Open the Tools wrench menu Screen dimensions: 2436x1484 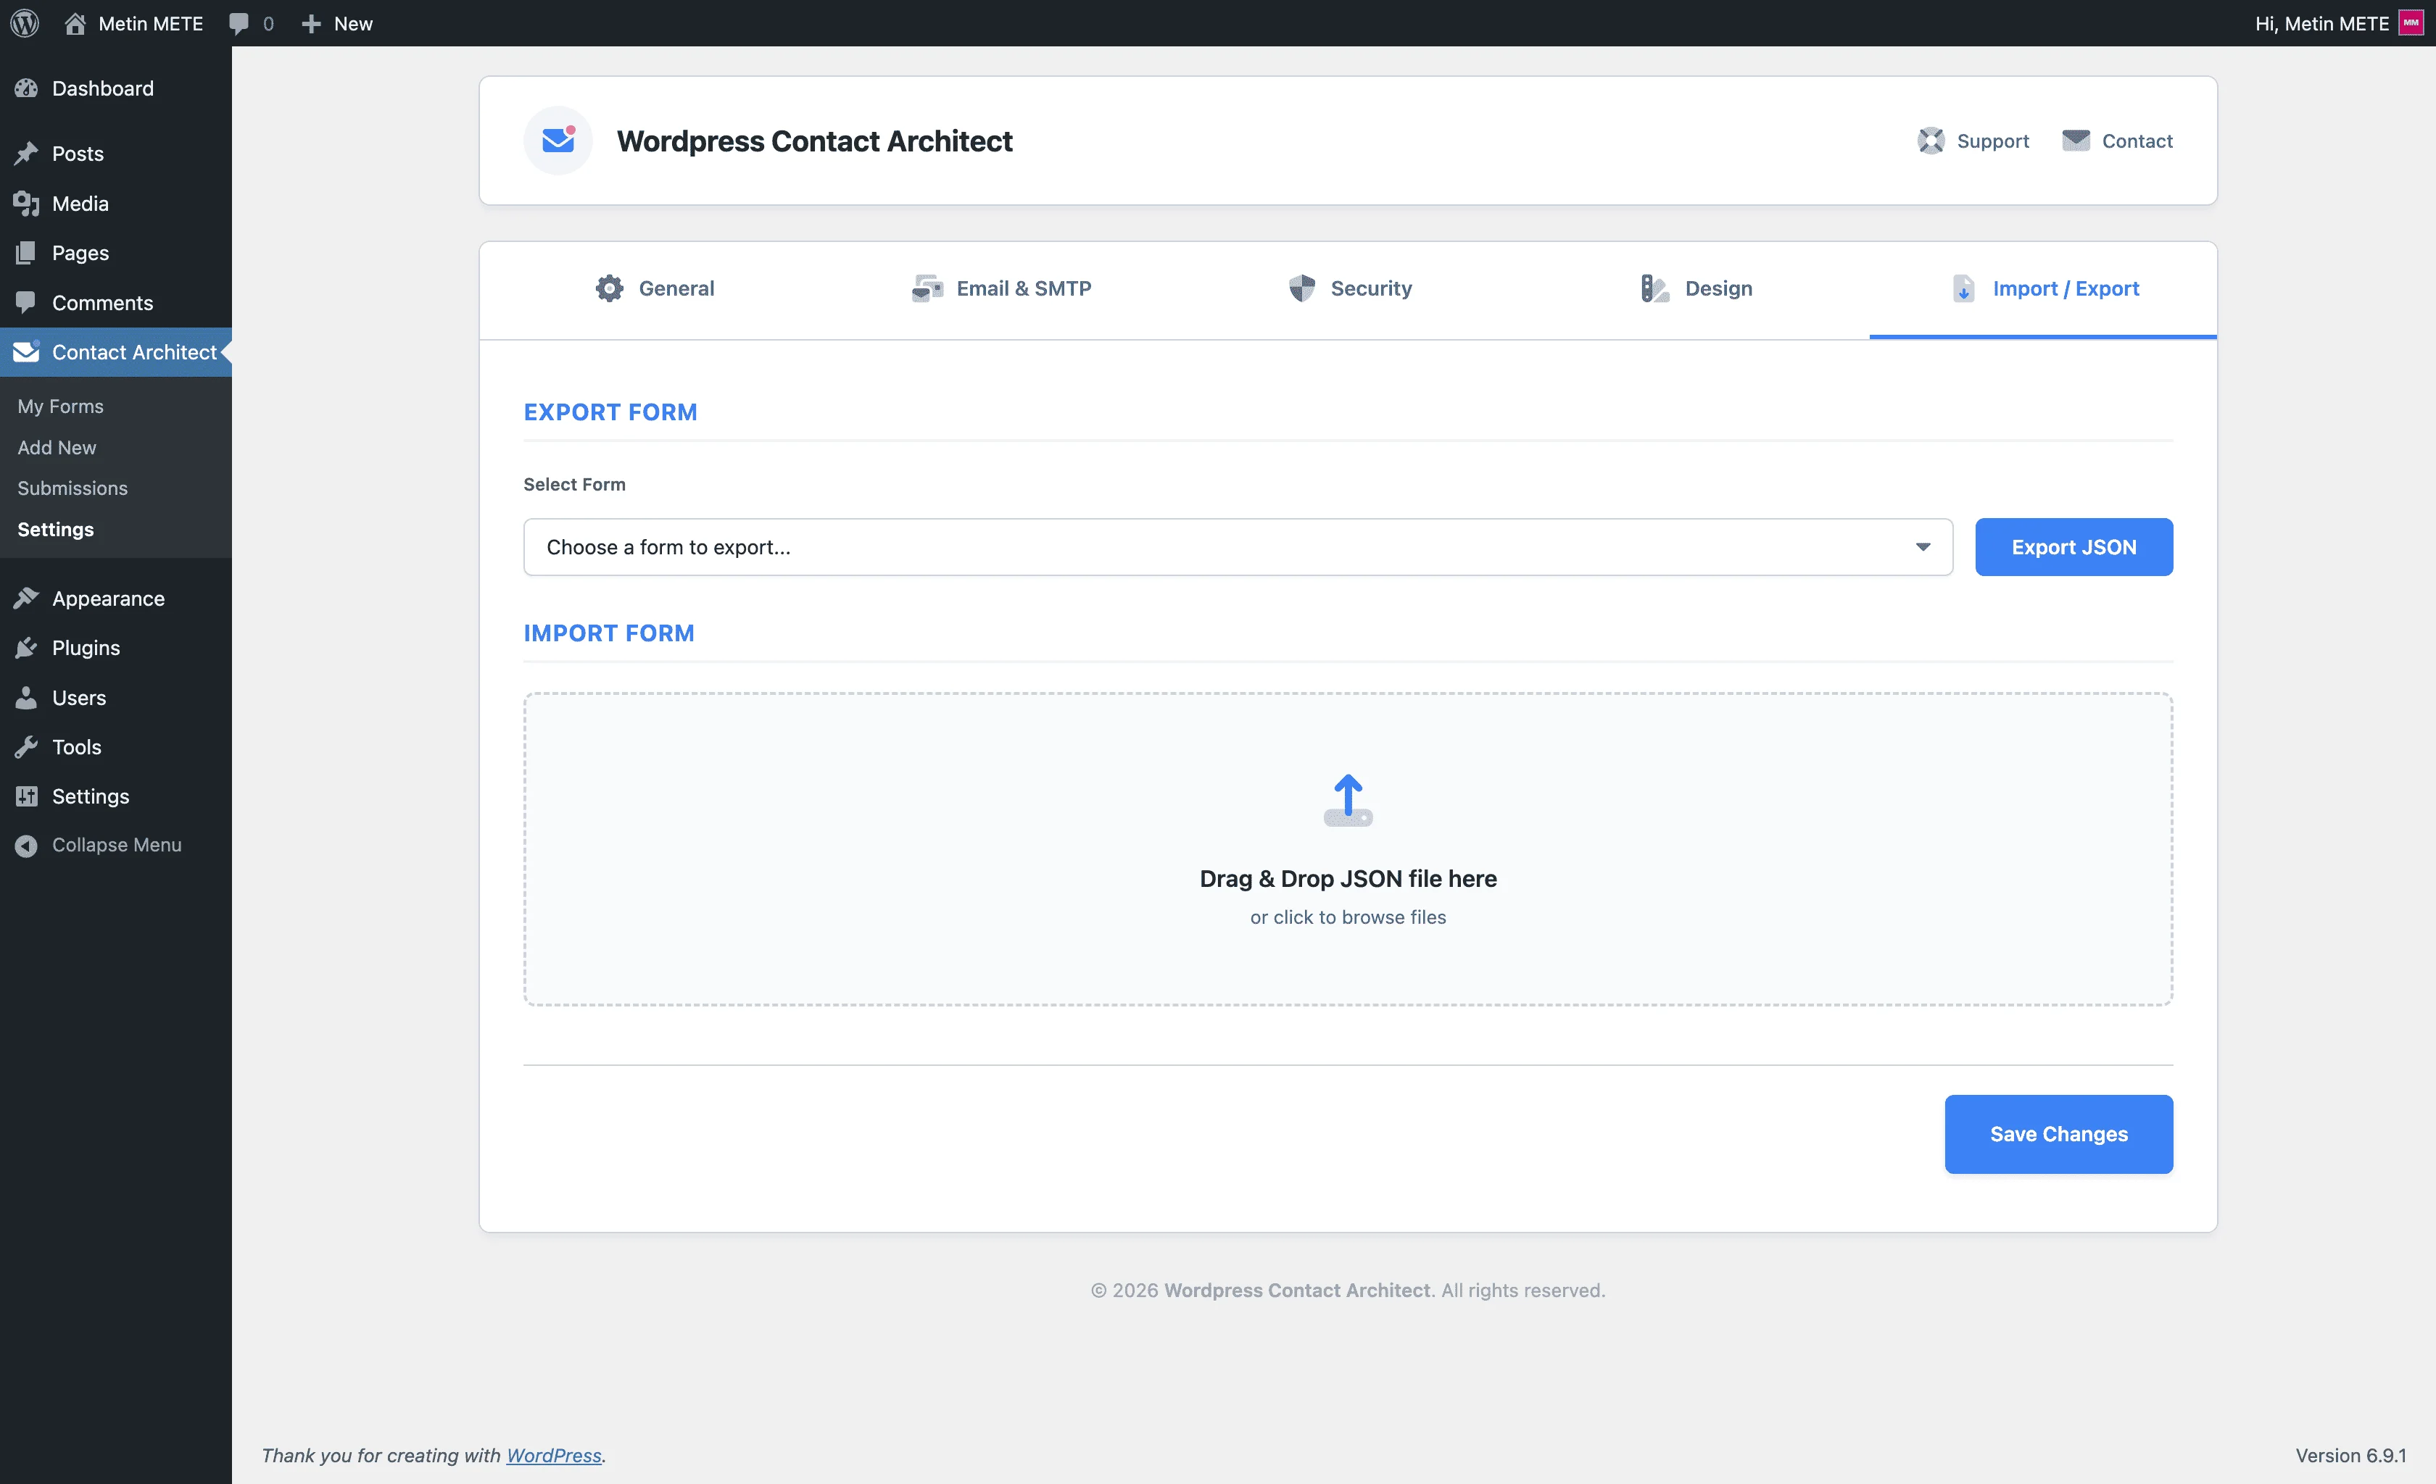[76, 747]
